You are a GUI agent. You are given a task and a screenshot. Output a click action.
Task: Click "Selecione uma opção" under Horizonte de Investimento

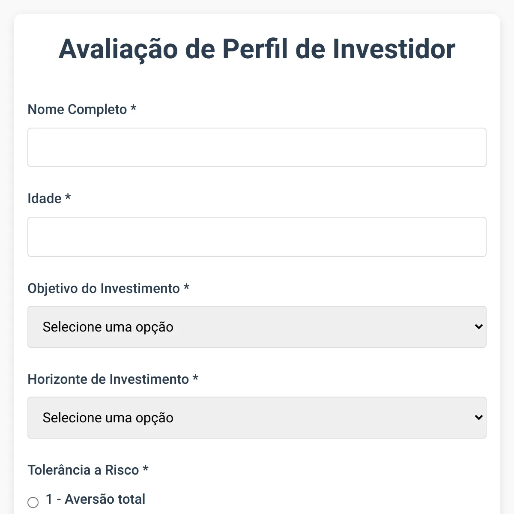pyautogui.click(x=108, y=418)
